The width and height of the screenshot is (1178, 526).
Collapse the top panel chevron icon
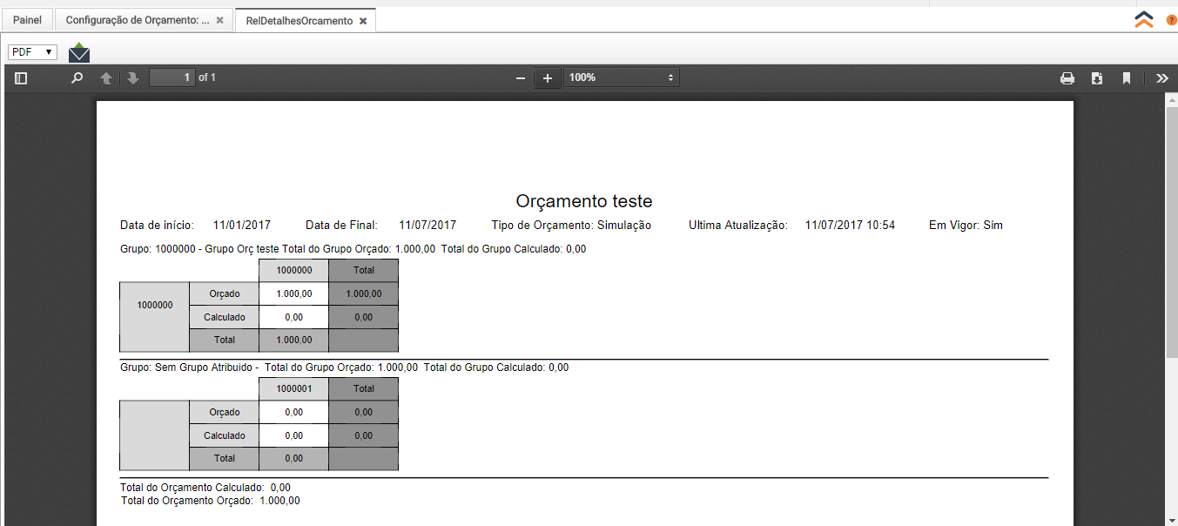1144,20
